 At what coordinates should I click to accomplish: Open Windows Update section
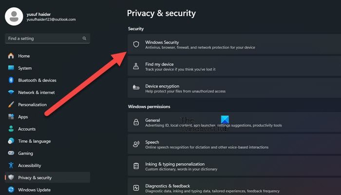click(x=34, y=190)
